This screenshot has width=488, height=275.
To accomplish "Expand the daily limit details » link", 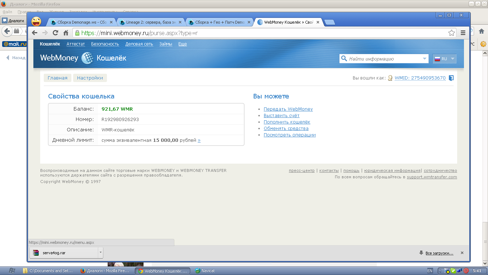I will coord(199,140).
